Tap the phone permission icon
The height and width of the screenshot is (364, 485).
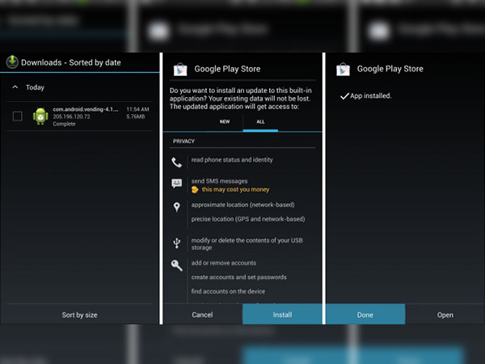pyautogui.click(x=176, y=163)
